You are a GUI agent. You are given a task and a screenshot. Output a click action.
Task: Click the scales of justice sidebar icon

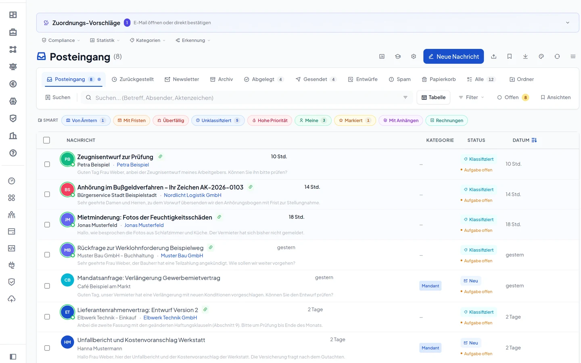[13, 67]
